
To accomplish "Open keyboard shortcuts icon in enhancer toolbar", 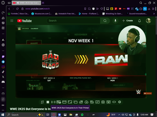I will click(x=108, y=102).
